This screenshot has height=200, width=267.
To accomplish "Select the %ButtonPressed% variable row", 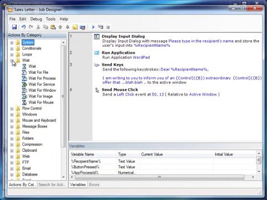I will (163, 167).
